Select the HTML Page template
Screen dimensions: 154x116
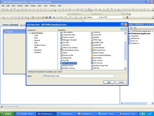(96, 40)
